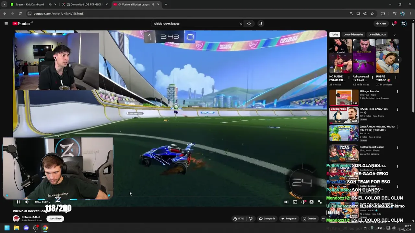
Task: Open options for Así conseguí mi AK-47 short
Action: [372, 78]
